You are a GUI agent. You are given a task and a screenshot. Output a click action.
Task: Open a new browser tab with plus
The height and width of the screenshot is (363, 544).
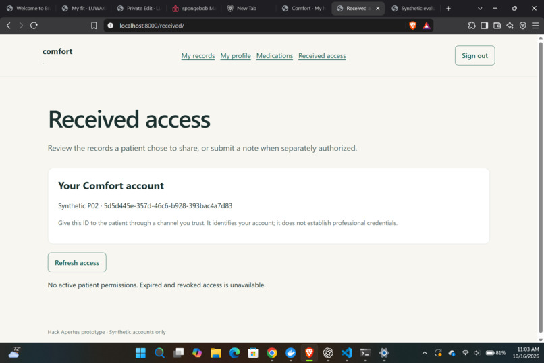(x=448, y=8)
